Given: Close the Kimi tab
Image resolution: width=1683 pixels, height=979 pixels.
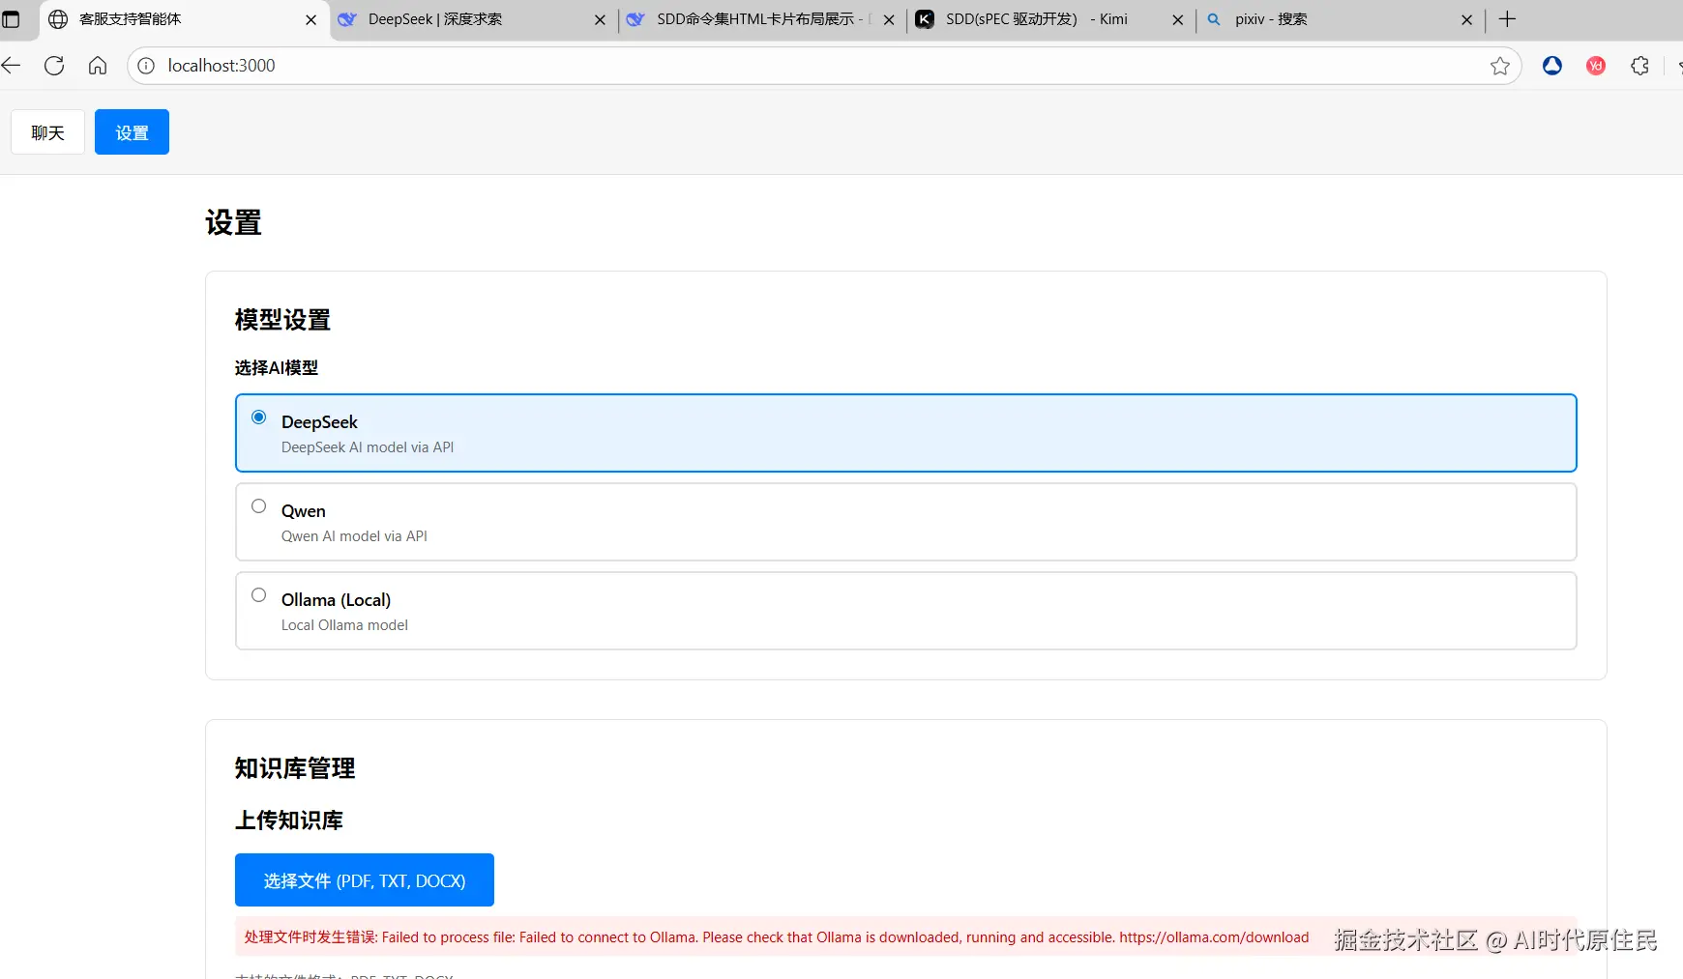Looking at the screenshot, I should [x=1177, y=19].
